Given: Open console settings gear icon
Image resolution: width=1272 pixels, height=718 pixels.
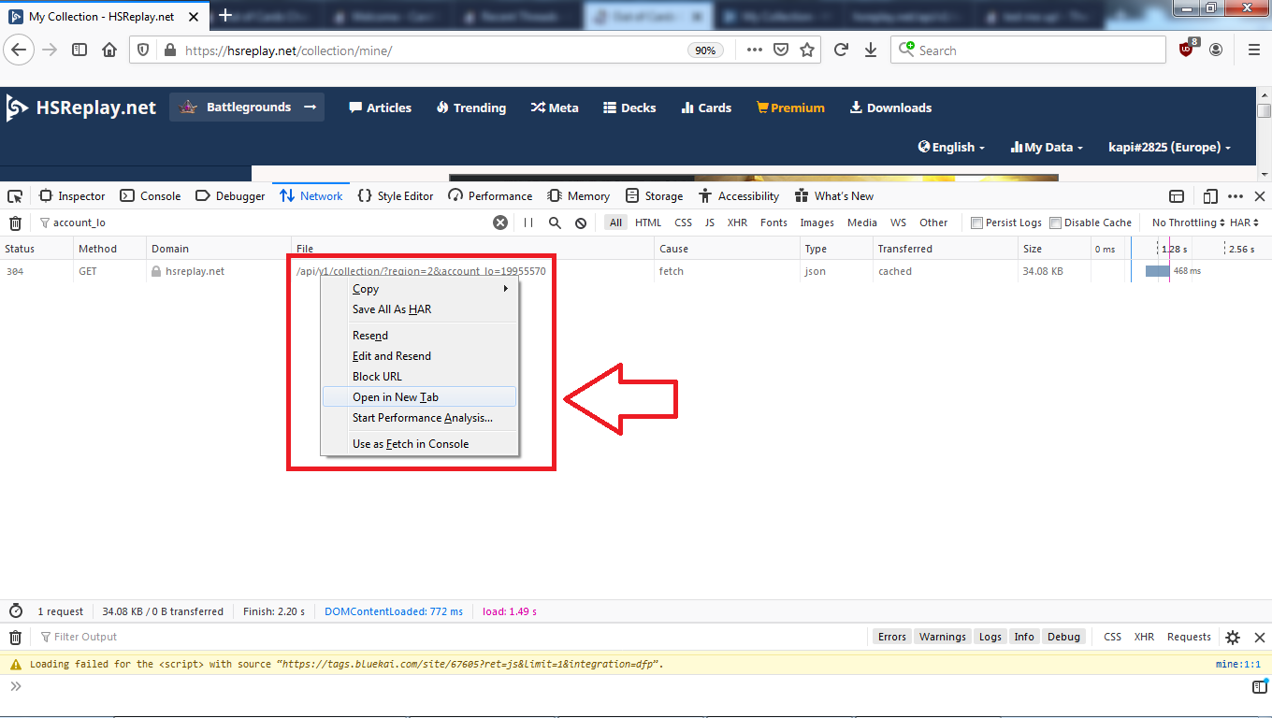Looking at the screenshot, I should pos(1233,637).
